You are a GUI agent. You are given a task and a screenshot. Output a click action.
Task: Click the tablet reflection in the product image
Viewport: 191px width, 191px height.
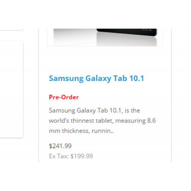[127, 41]
